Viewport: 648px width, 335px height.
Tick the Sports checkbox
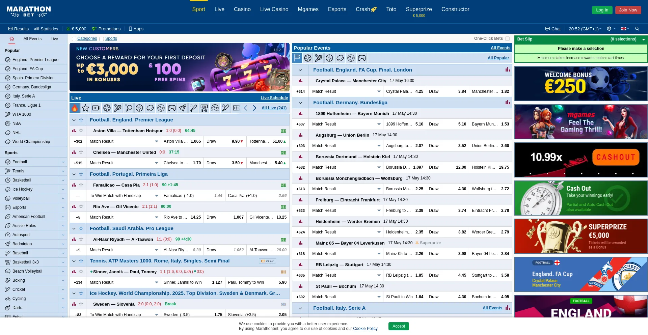pyautogui.click(x=102, y=39)
